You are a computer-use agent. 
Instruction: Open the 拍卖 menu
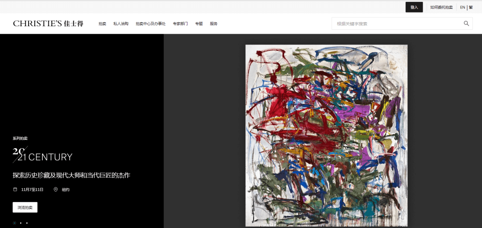click(102, 24)
